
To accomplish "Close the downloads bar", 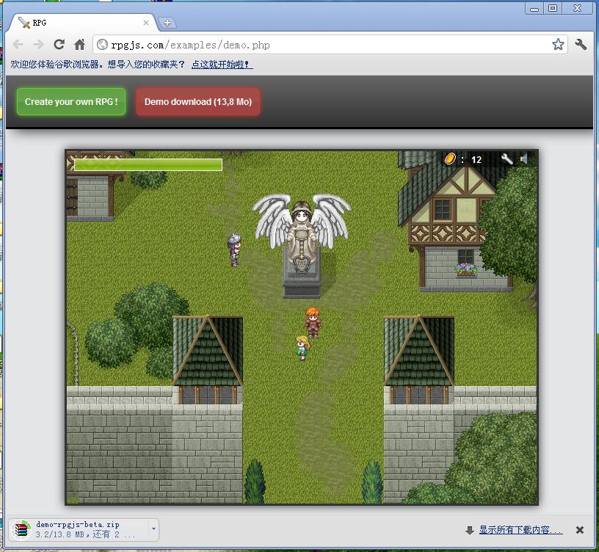I will [579, 530].
